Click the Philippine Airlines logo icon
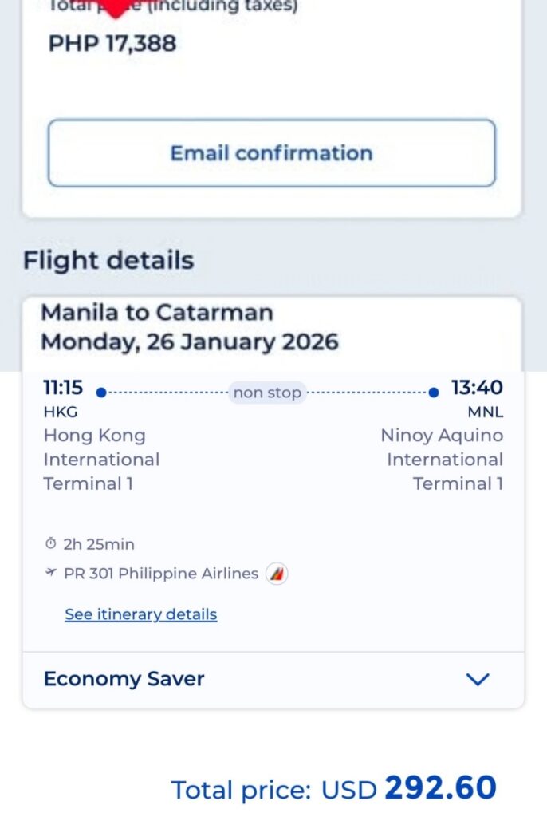 point(277,574)
